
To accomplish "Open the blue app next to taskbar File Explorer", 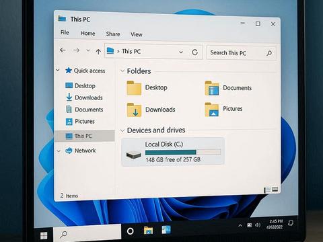I will point(166,229).
